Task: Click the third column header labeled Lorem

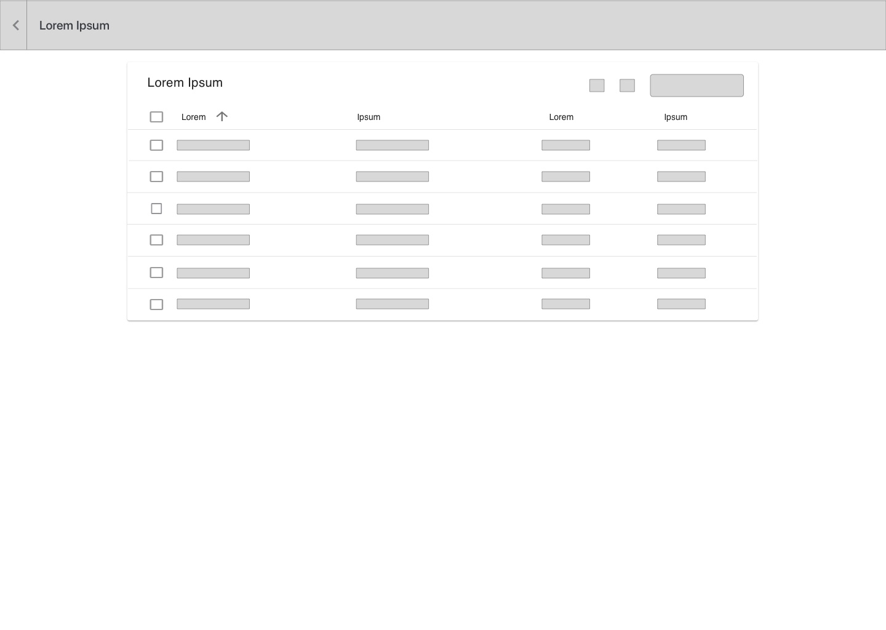Action: (561, 117)
